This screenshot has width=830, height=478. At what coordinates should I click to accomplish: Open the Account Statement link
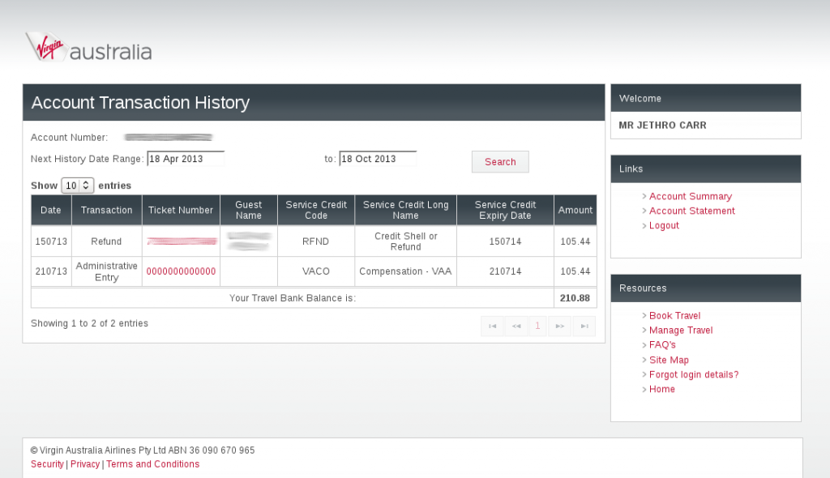[692, 211]
